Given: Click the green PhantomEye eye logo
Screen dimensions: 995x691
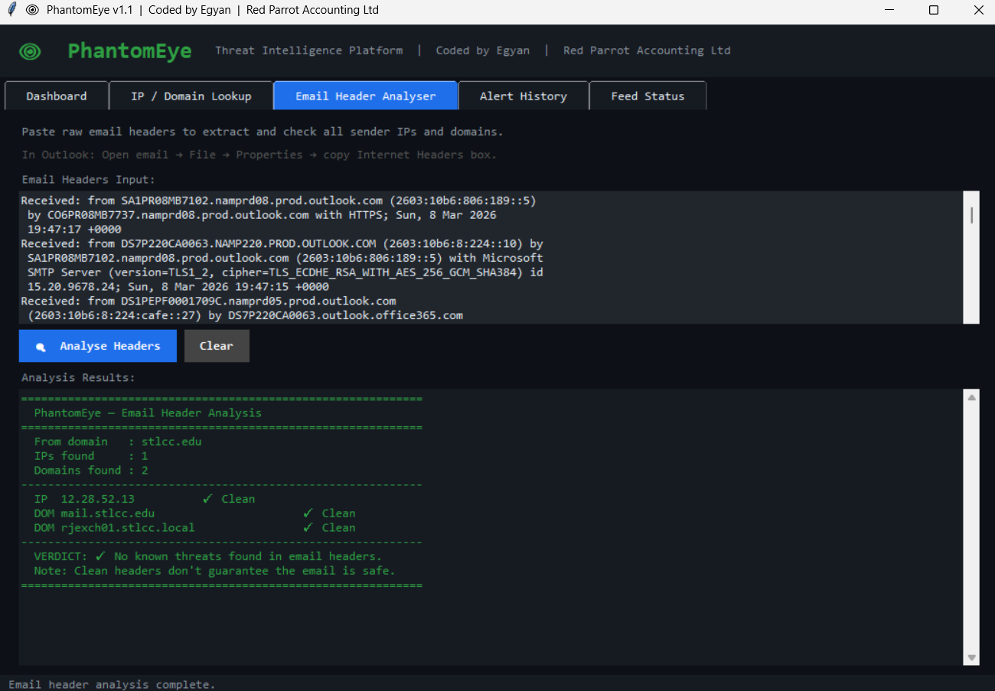Looking at the screenshot, I should pyautogui.click(x=31, y=51).
